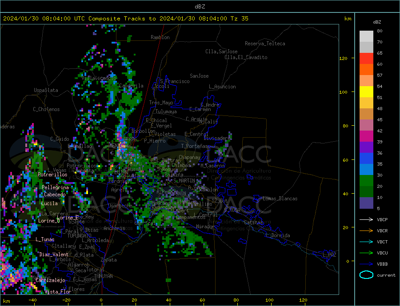Screen dimensions: 400x306
Task: Click the Clla.SanJose map label
Action: tap(221, 52)
